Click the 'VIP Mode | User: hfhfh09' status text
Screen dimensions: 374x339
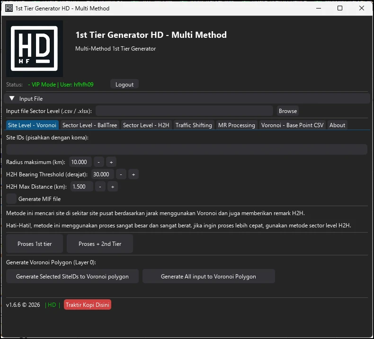point(61,84)
